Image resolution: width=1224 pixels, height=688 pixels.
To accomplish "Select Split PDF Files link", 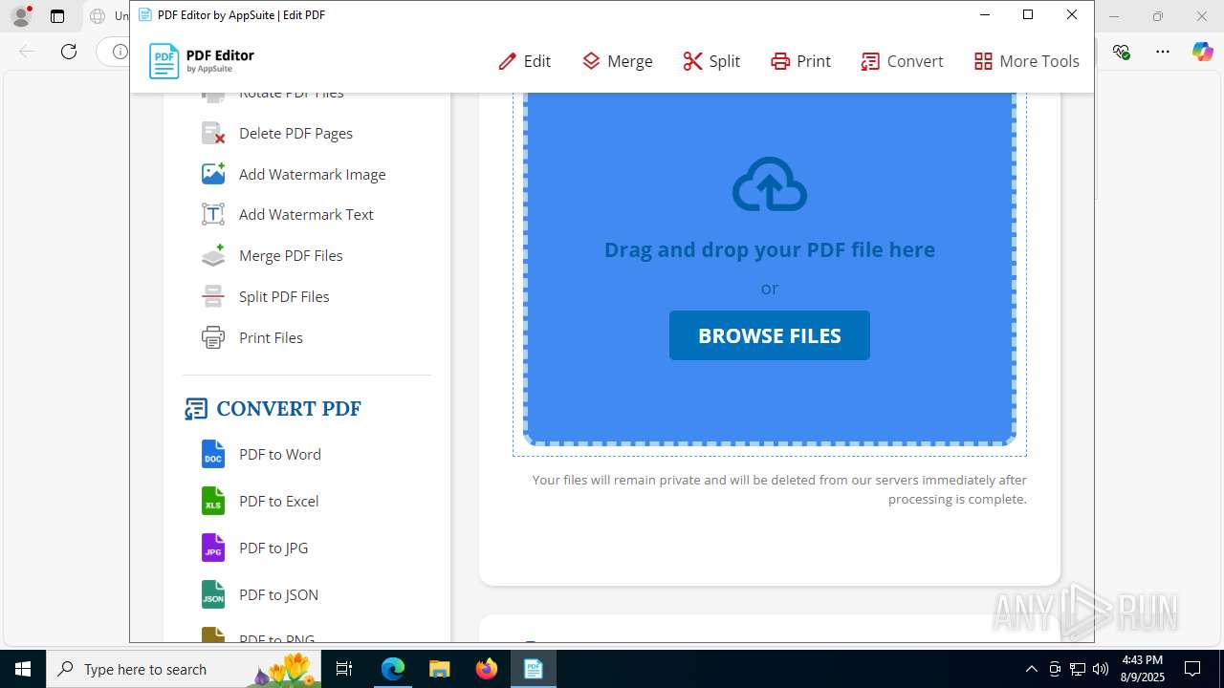I will [284, 296].
